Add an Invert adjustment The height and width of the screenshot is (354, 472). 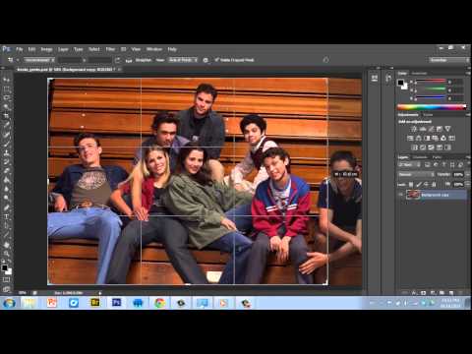[415, 147]
